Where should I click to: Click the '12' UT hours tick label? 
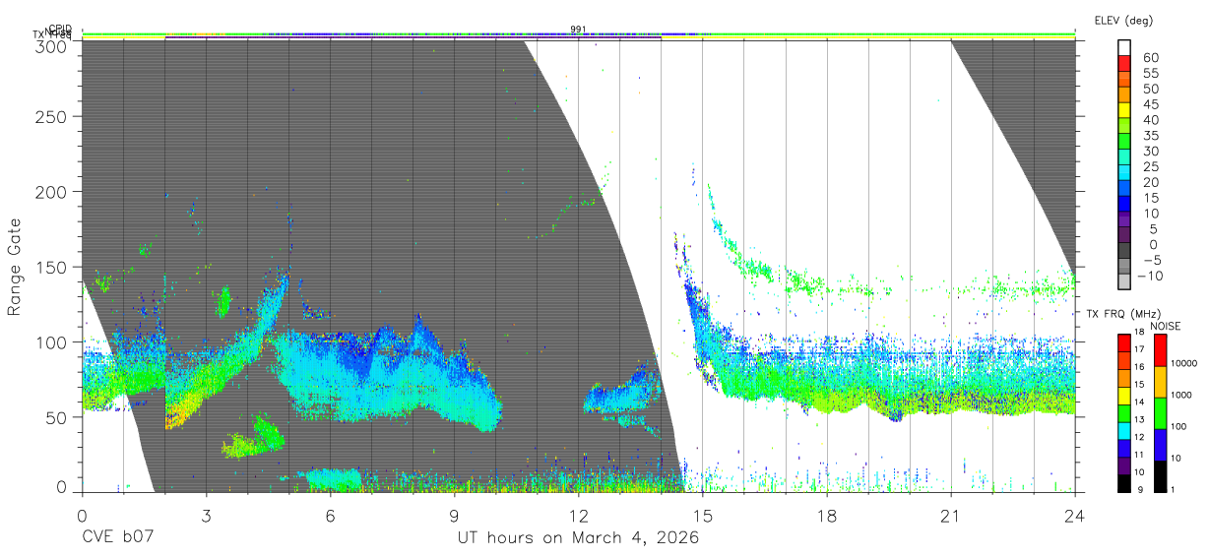click(x=579, y=515)
